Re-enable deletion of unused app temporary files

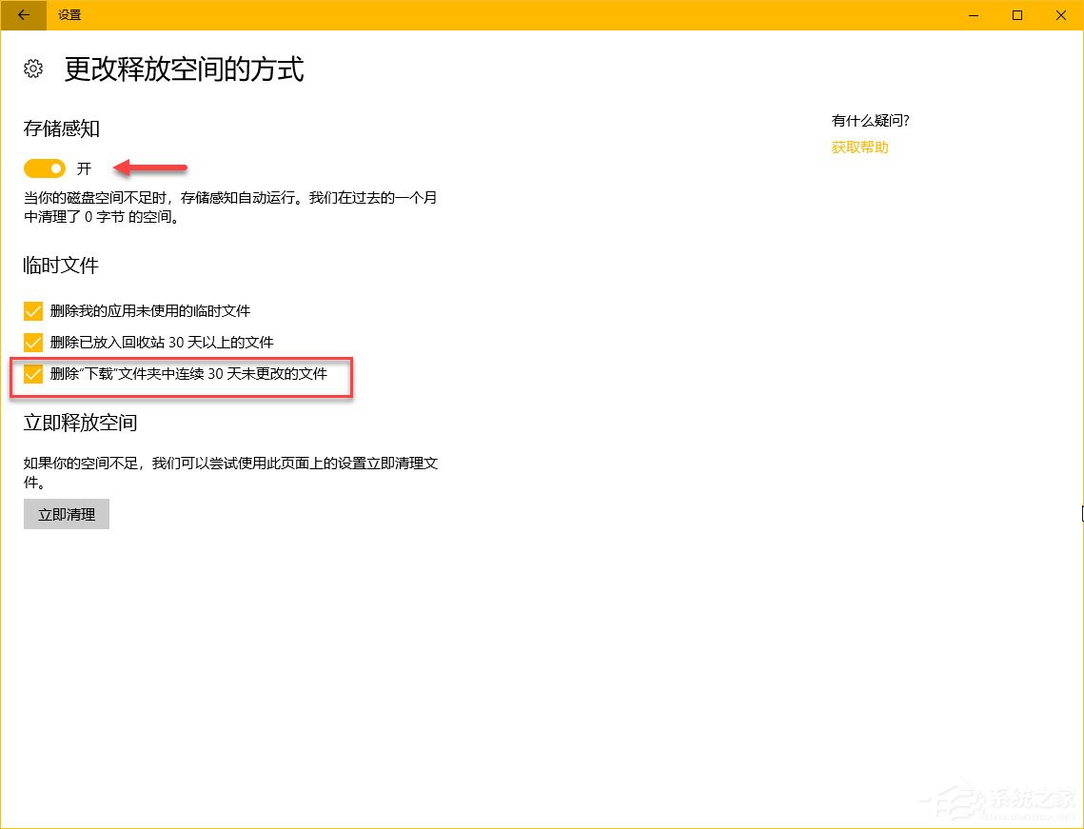click(x=32, y=310)
